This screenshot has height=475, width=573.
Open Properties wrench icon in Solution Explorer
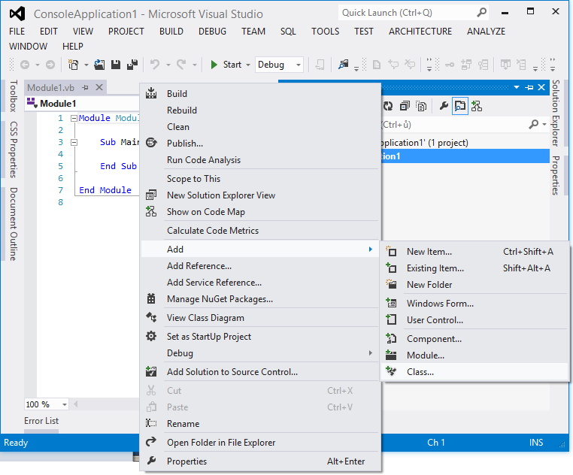[x=444, y=107]
